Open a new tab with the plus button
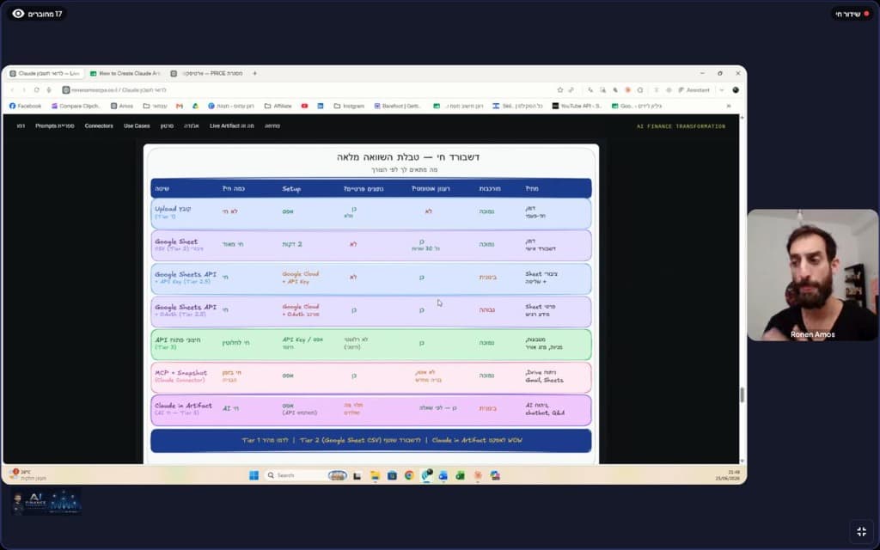 click(x=254, y=73)
